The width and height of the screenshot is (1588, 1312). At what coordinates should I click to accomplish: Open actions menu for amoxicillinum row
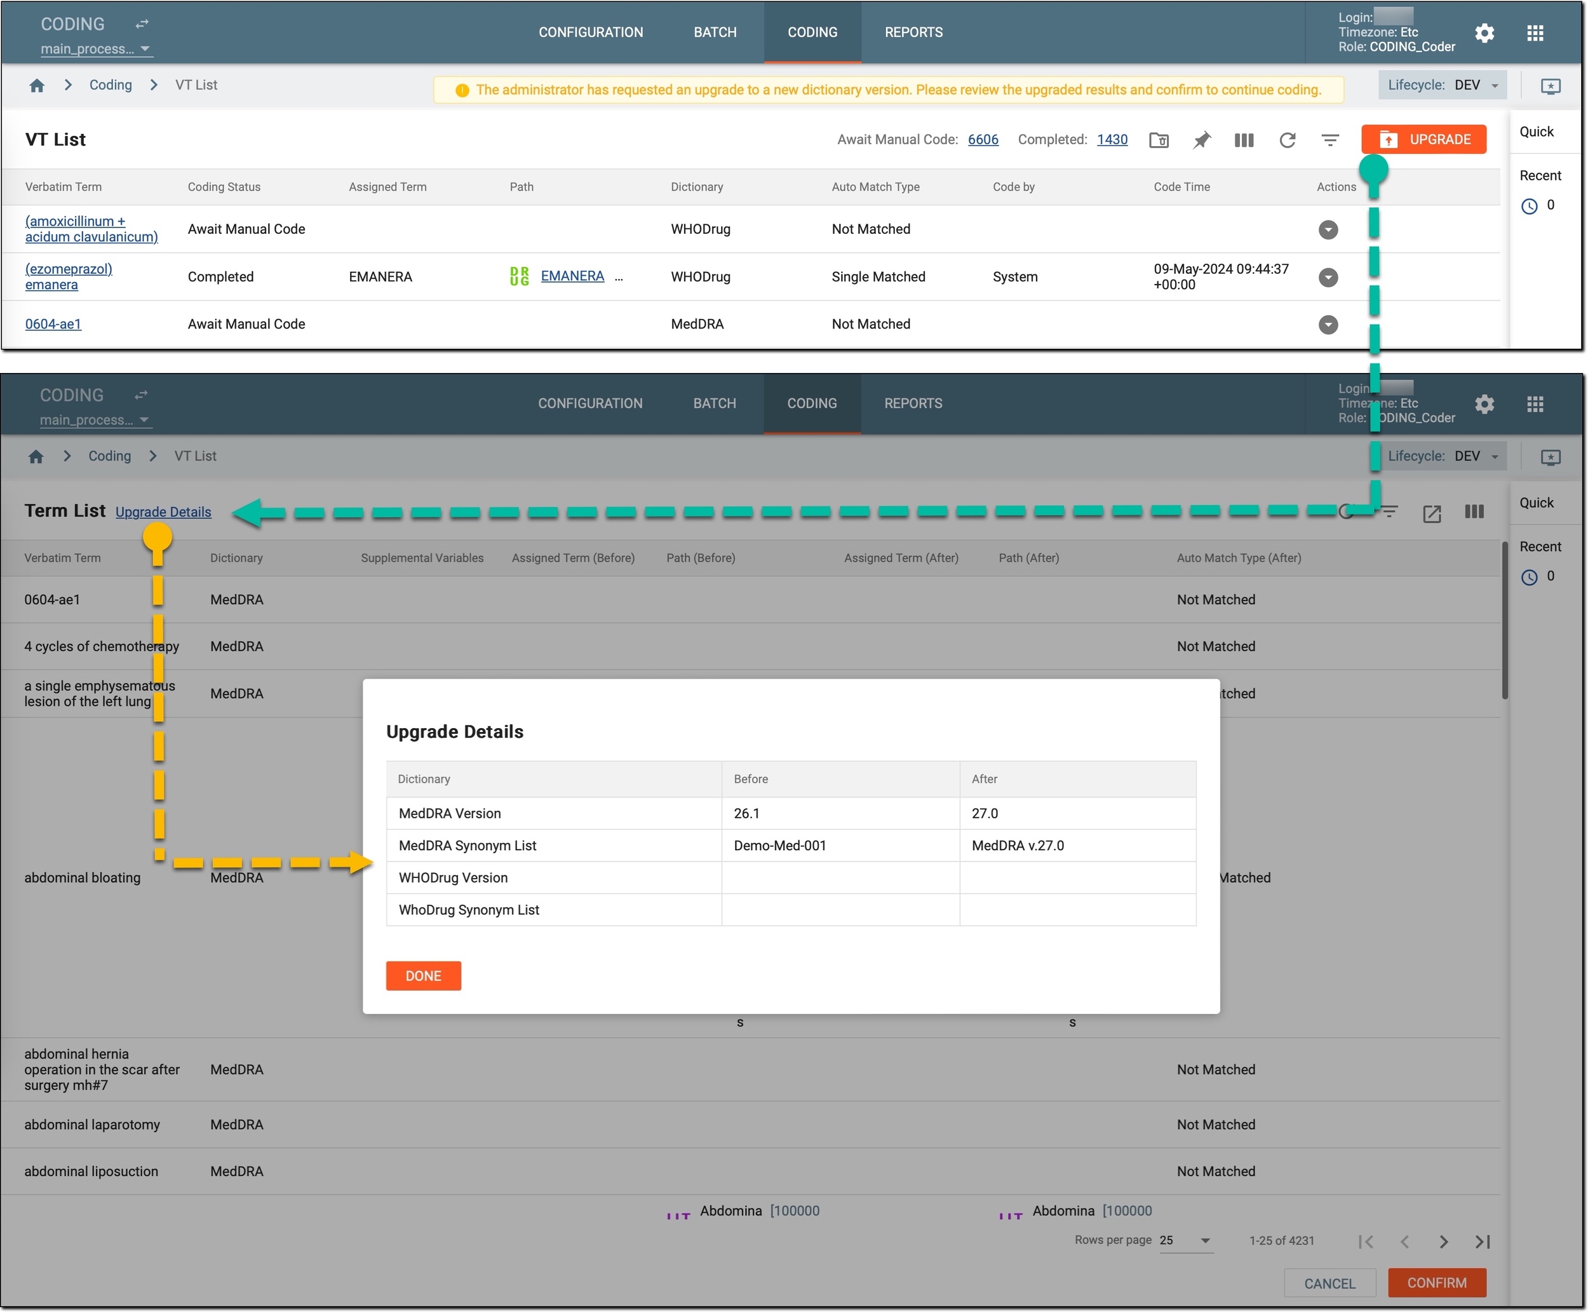pyautogui.click(x=1328, y=230)
